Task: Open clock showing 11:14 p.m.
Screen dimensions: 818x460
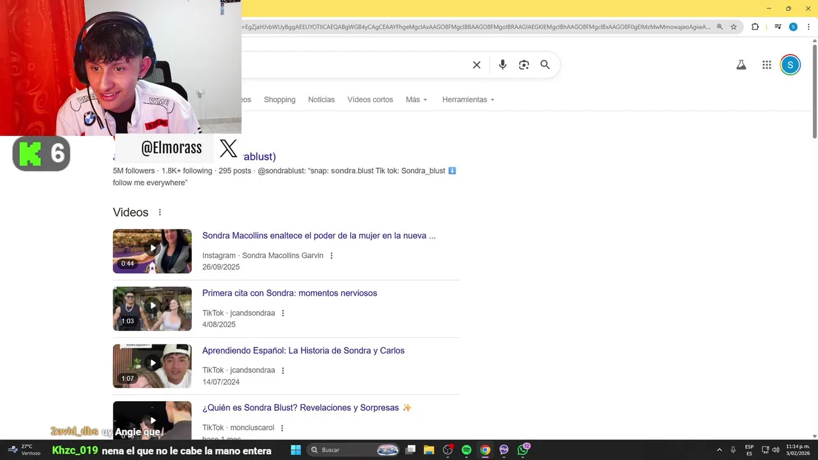Action: click(798, 450)
